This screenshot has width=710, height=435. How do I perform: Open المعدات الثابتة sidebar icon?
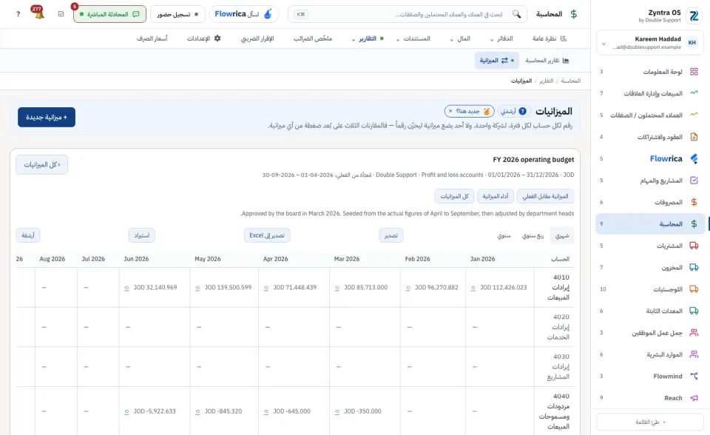tap(694, 311)
